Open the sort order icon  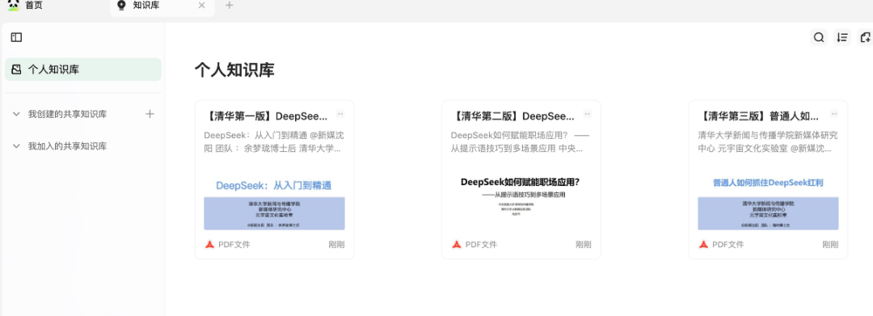[x=842, y=37]
